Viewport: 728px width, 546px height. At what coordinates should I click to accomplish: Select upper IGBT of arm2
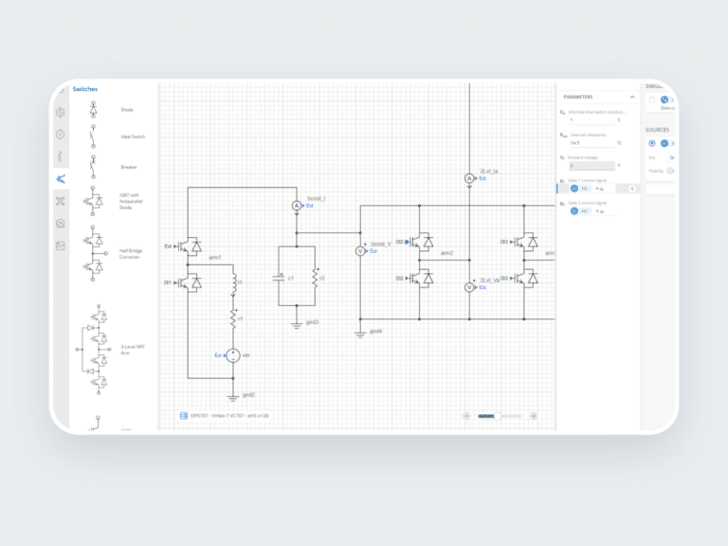point(421,242)
